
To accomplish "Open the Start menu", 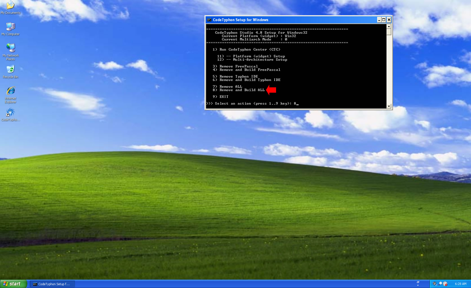I will (x=14, y=284).
